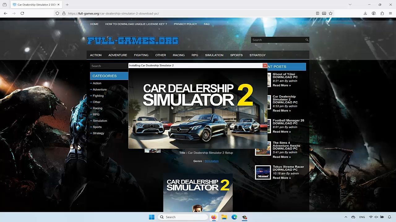Open the extensions puzzle icon
Image resolution: width=396 pixels, height=222 pixels.
click(x=382, y=13)
